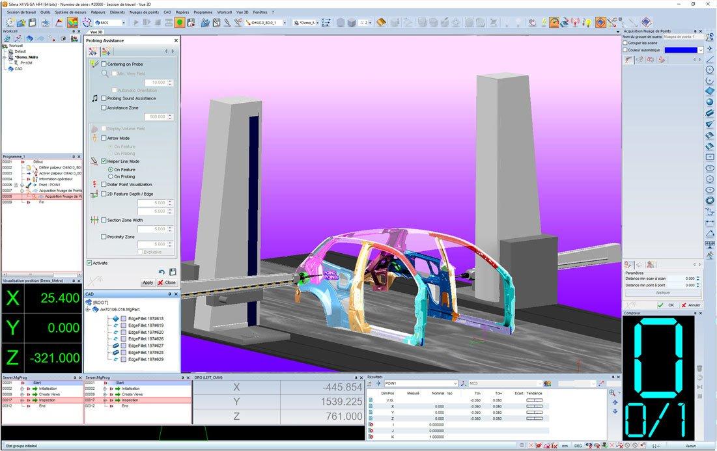Select the On Probing radio button

[111, 176]
